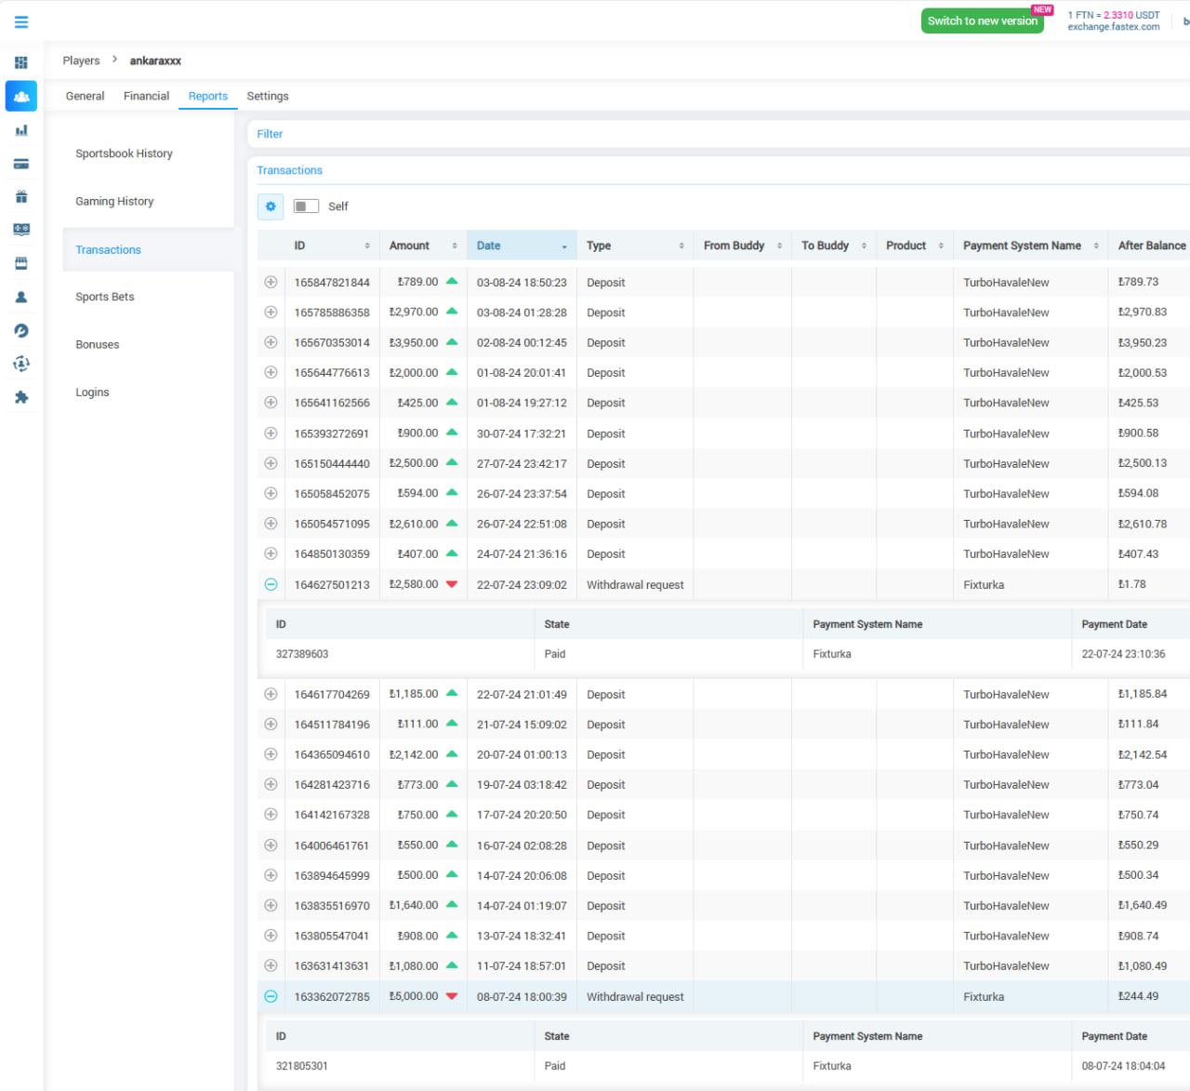Open Sports Bets report
The height and width of the screenshot is (1091, 1190).
(x=105, y=297)
